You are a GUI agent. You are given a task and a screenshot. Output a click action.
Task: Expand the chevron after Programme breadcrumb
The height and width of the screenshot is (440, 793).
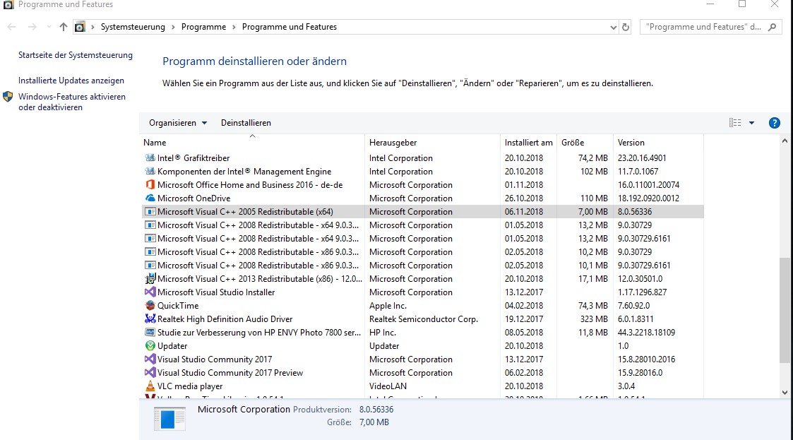(234, 27)
